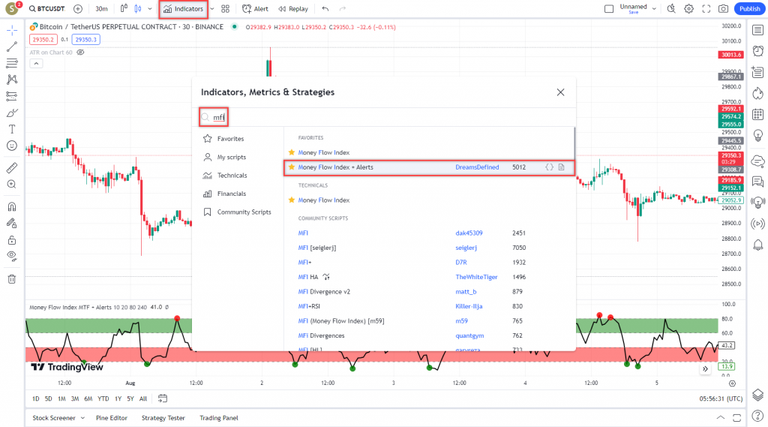Switch to the Pine Editor tab

[x=112, y=418]
